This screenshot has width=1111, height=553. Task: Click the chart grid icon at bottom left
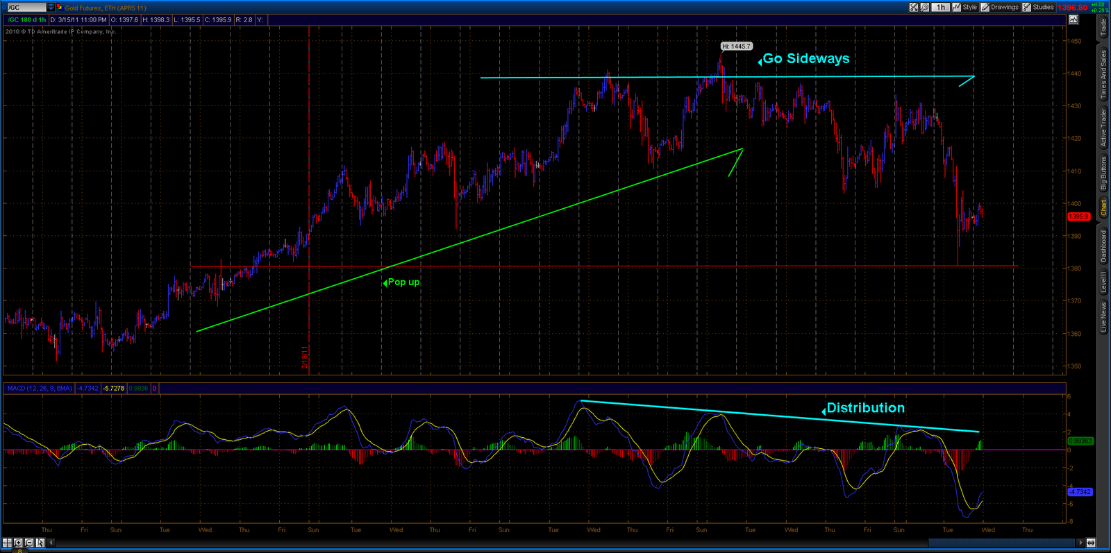pyautogui.click(x=7, y=543)
